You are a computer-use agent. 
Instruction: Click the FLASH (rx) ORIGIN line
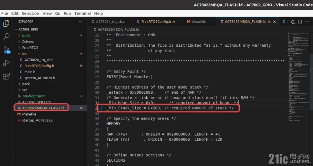point(164,139)
